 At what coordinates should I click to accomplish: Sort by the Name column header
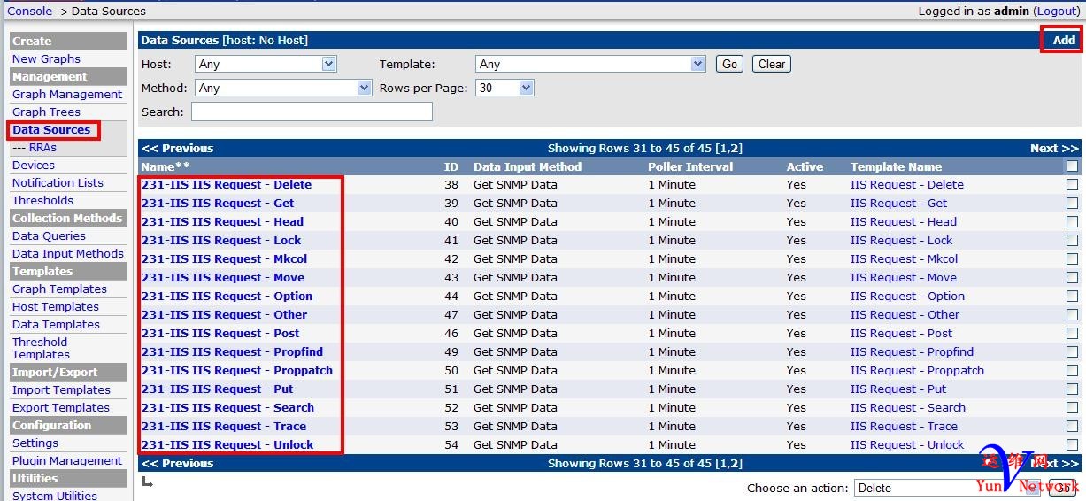[x=166, y=166]
